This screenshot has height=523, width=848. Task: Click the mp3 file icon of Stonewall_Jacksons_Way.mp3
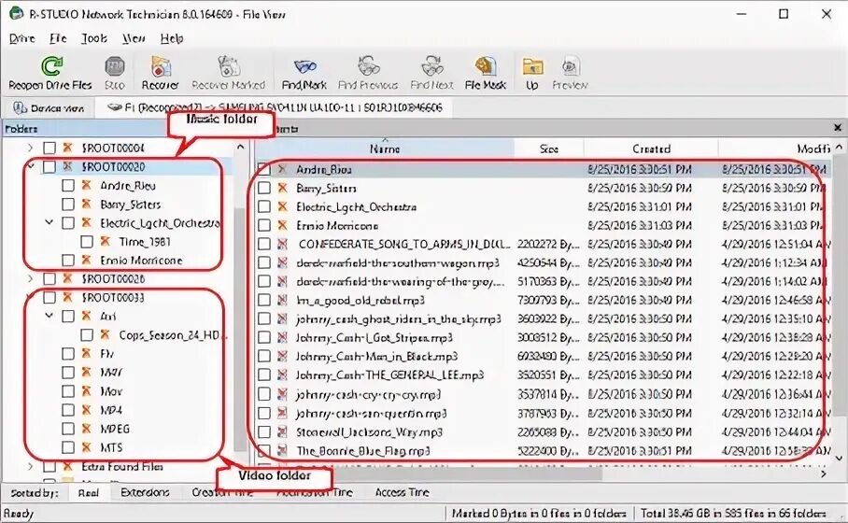(282, 431)
